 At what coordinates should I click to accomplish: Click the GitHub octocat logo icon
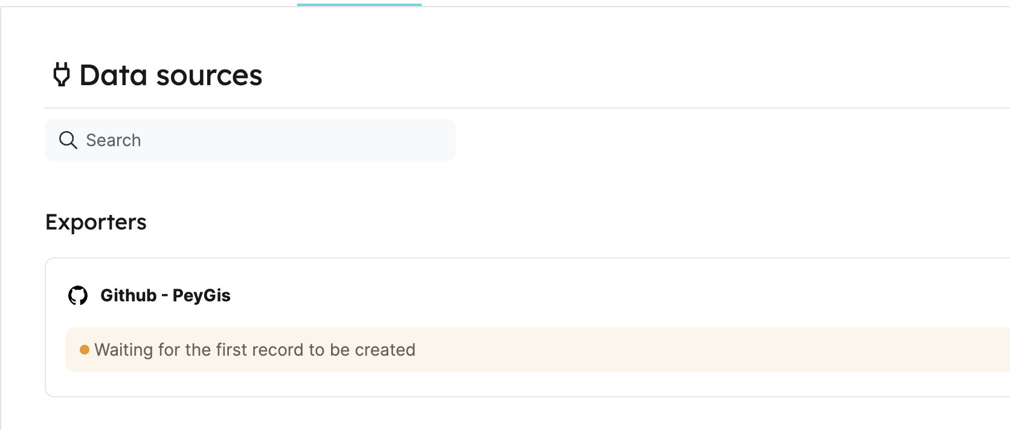78,295
